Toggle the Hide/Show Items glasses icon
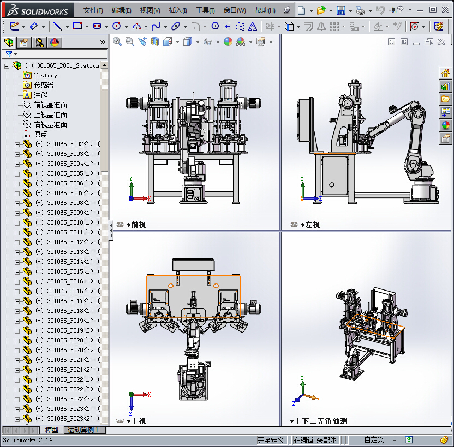This screenshot has width=454, height=447. click(207, 41)
